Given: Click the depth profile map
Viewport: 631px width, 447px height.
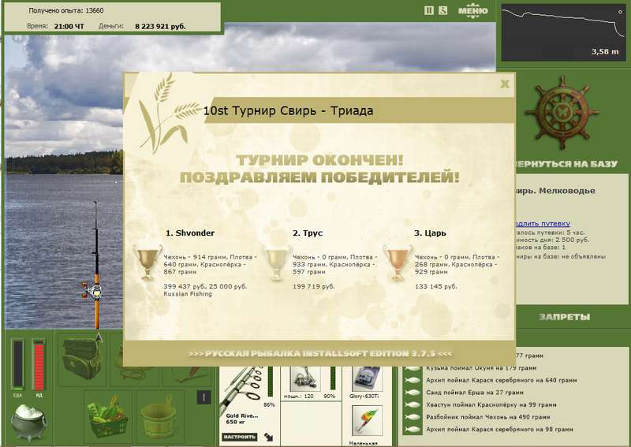Looking at the screenshot, I should (x=563, y=32).
